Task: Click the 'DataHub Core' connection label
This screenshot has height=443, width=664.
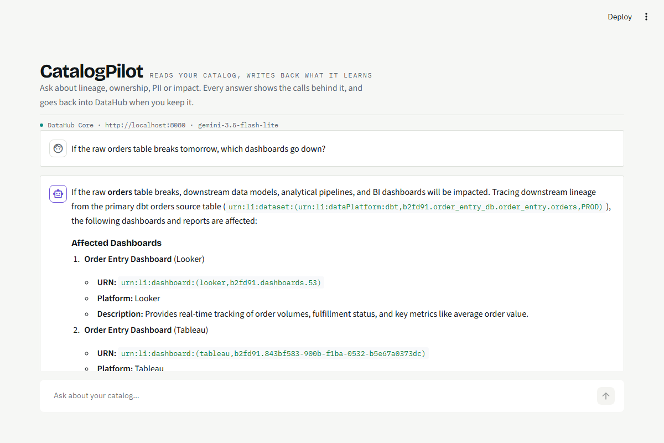Action: tap(70, 125)
